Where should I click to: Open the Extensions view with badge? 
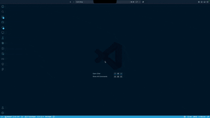click(3, 28)
